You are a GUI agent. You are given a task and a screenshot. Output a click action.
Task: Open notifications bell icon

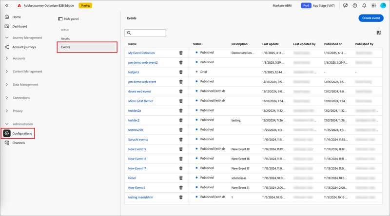364,5
